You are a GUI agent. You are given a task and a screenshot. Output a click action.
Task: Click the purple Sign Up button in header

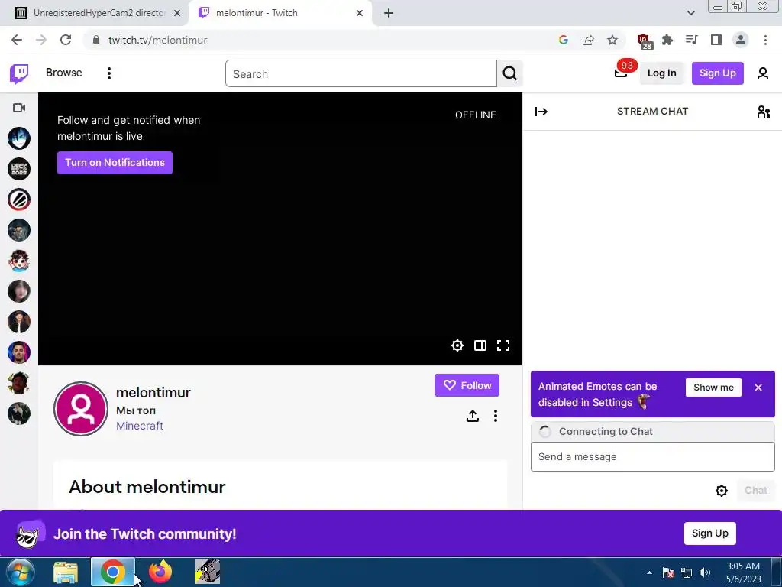(717, 73)
